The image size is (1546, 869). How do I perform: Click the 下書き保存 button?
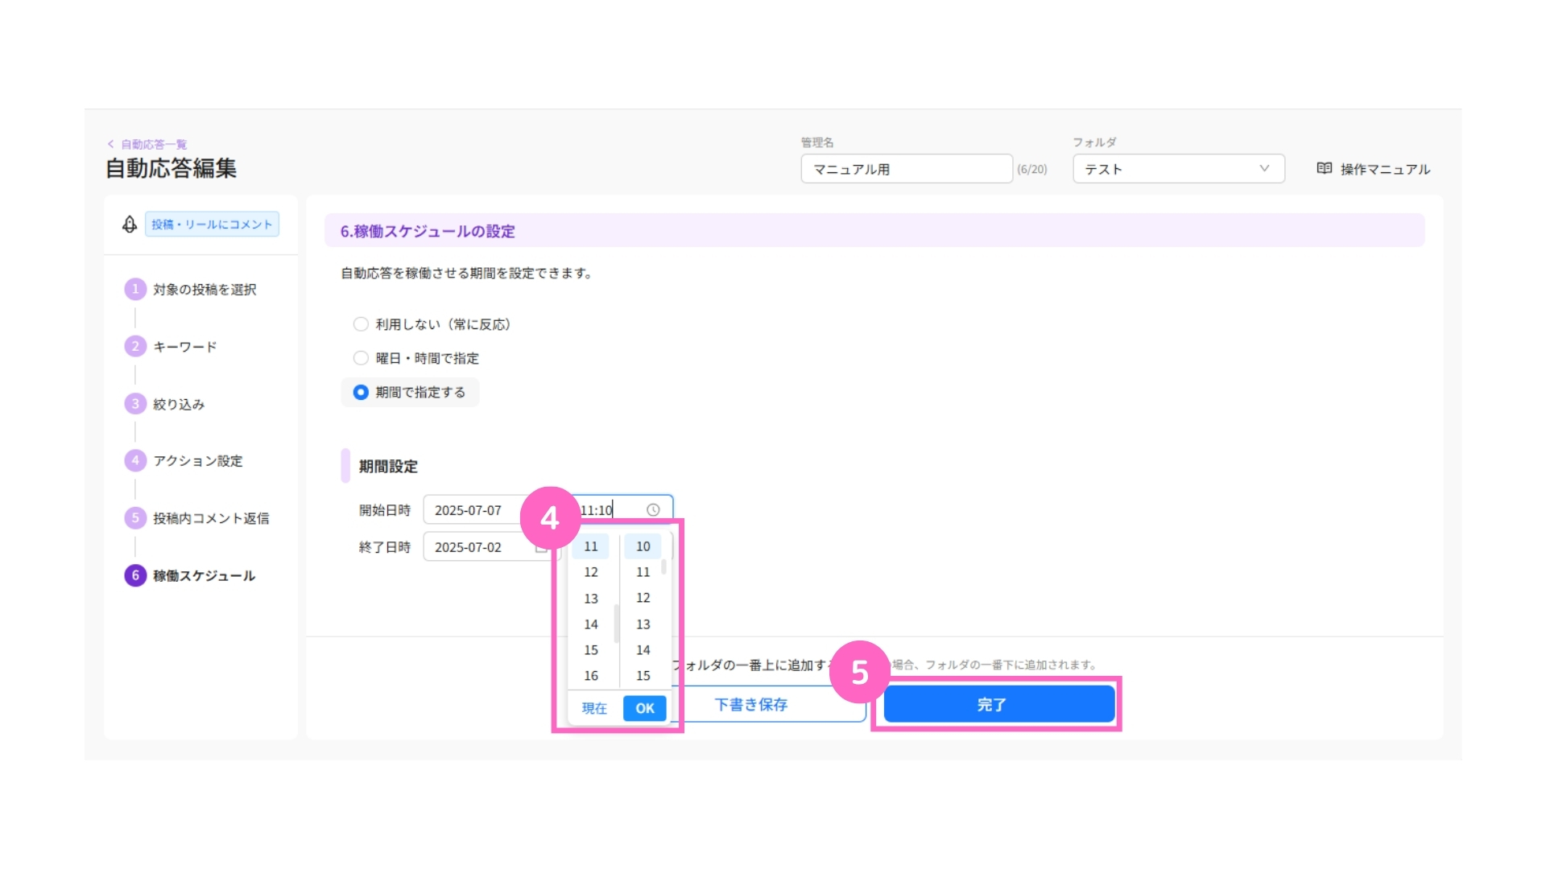click(751, 705)
